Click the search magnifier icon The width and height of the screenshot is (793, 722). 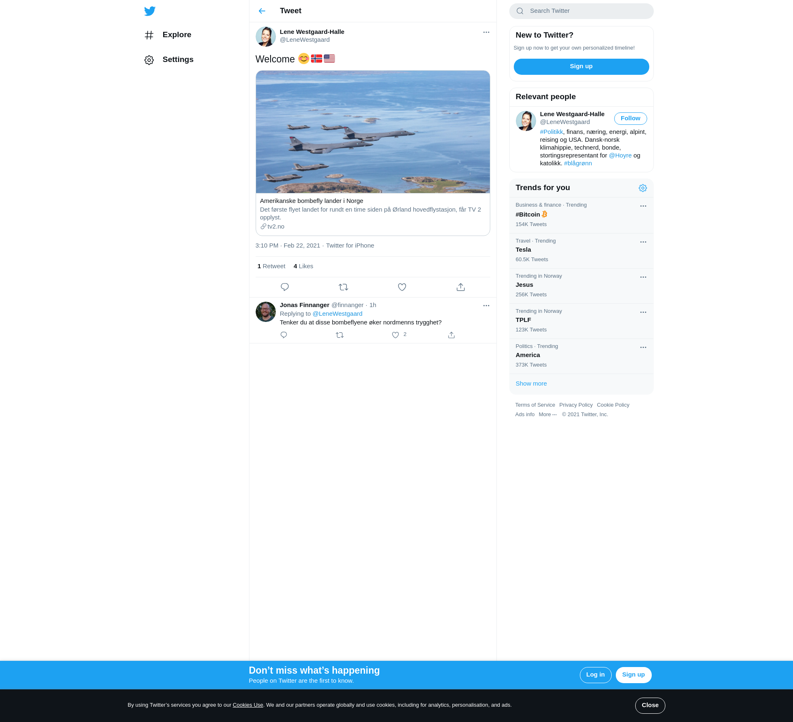coord(520,11)
